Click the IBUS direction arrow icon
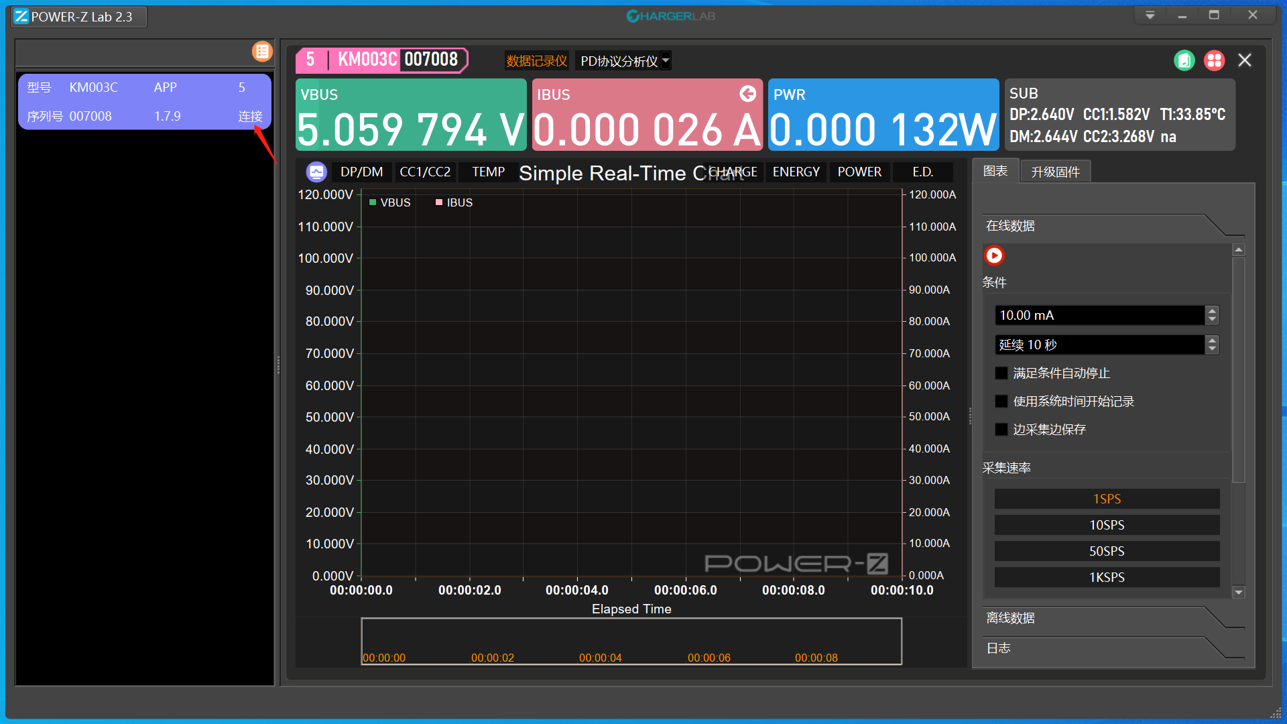The height and width of the screenshot is (724, 1287). [747, 94]
